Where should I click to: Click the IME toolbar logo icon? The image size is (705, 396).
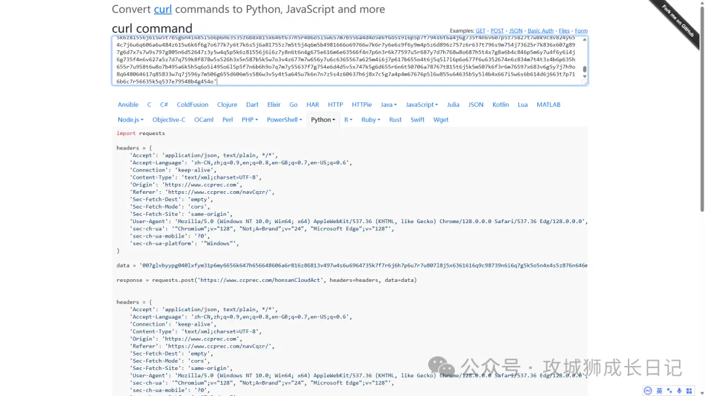[x=648, y=391]
